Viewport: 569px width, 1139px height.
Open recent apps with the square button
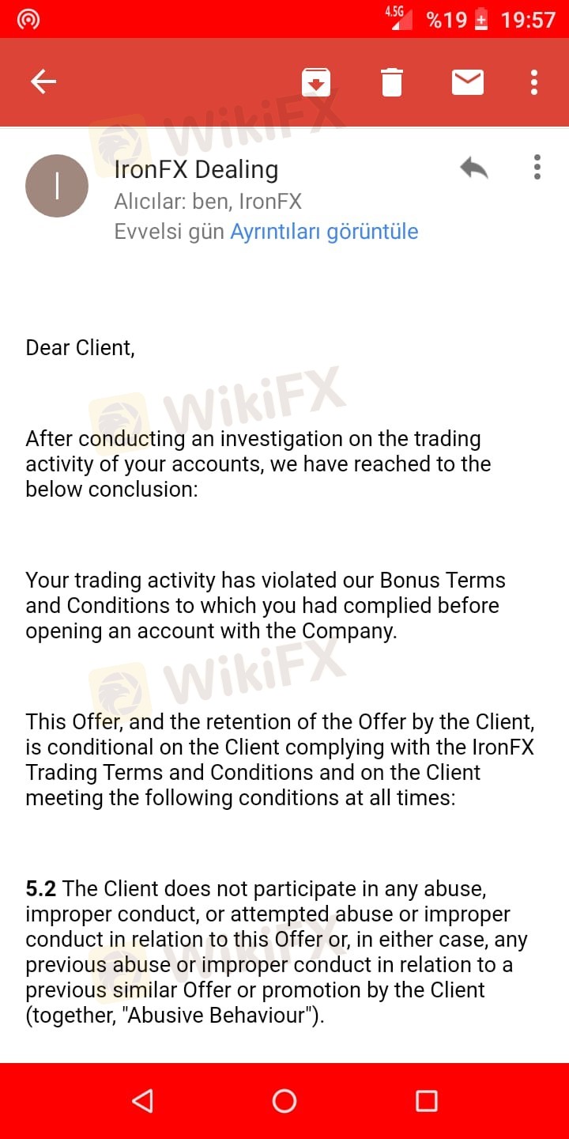[426, 1100]
